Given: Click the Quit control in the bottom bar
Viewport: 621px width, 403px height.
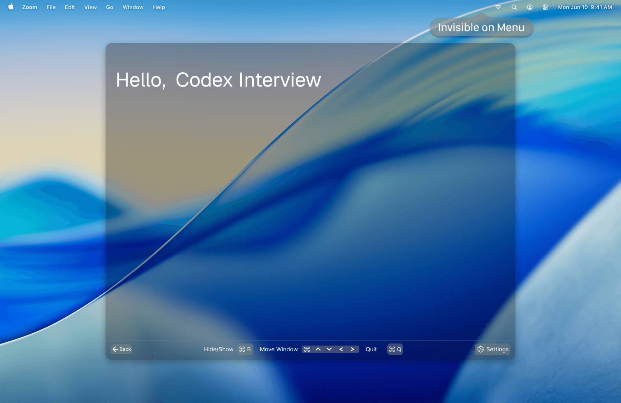Looking at the screenshot, I should (x=371, y=349).
